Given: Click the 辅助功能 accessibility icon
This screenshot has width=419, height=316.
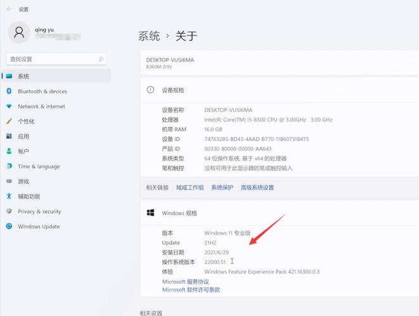Looking at the screenshot, I should (9, 196).
